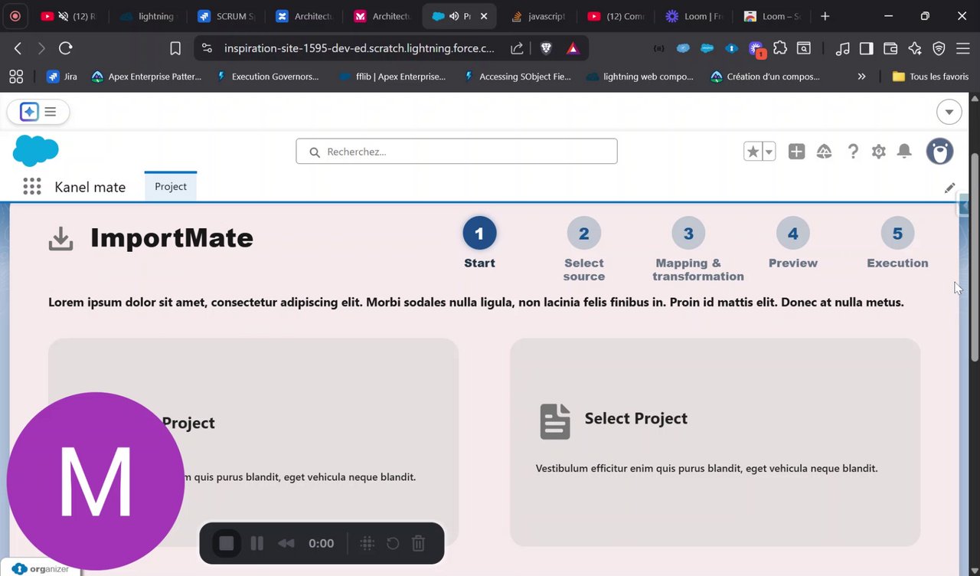Open Brave VPN shield icon
This screenshot has height=576, width=980.
[939, 48]
